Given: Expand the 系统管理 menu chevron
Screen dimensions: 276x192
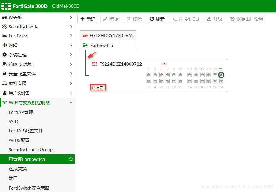Looking at the screenshot, I should (x=71, y=55).
